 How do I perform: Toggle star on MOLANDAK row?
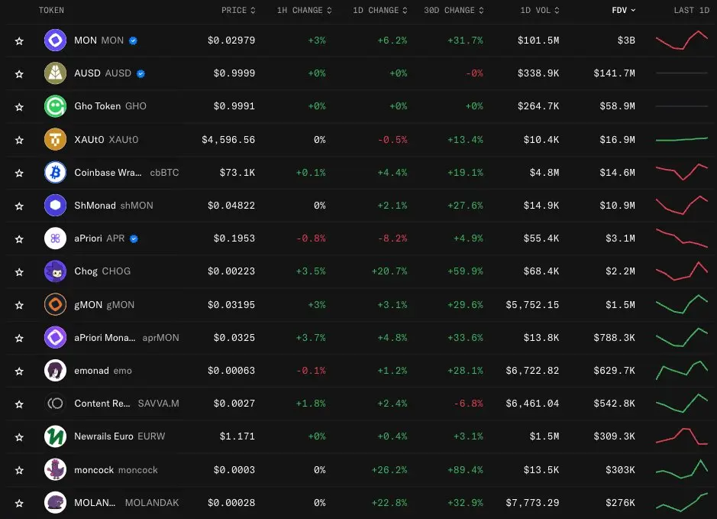(19, 504)
